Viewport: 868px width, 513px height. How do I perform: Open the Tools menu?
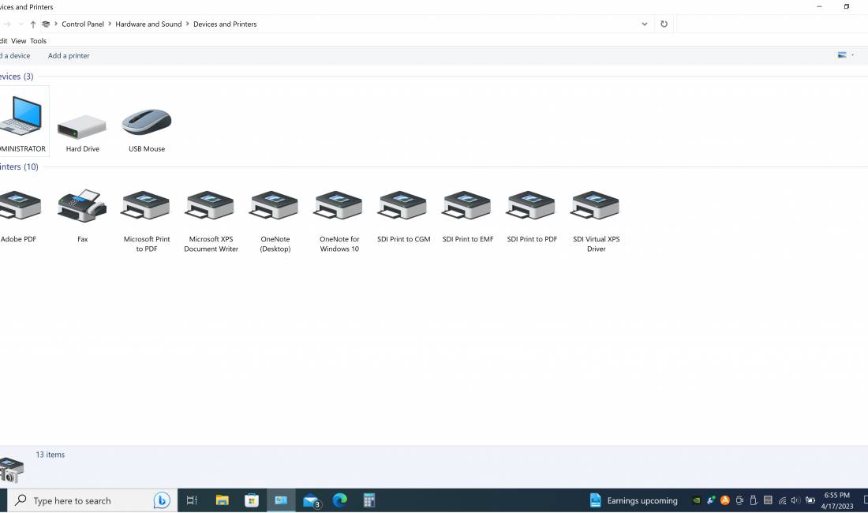point(38,40)
